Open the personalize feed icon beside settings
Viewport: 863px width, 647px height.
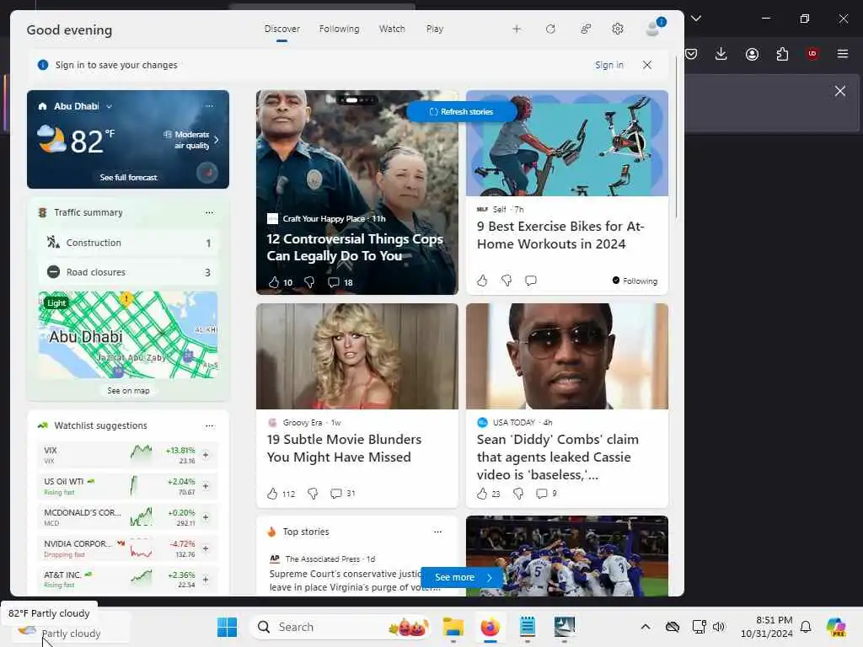[x=586, y=29]
